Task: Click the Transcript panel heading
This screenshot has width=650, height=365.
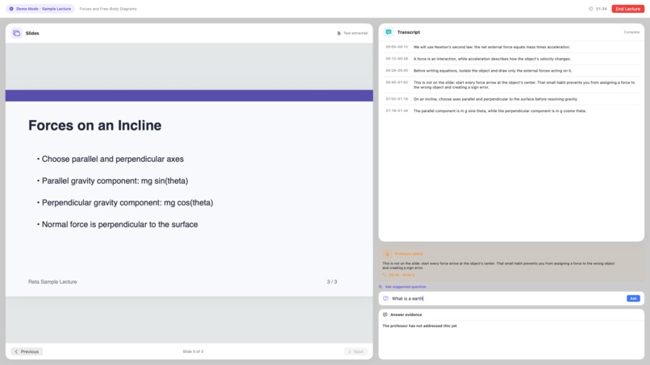Action: (408, 32)
